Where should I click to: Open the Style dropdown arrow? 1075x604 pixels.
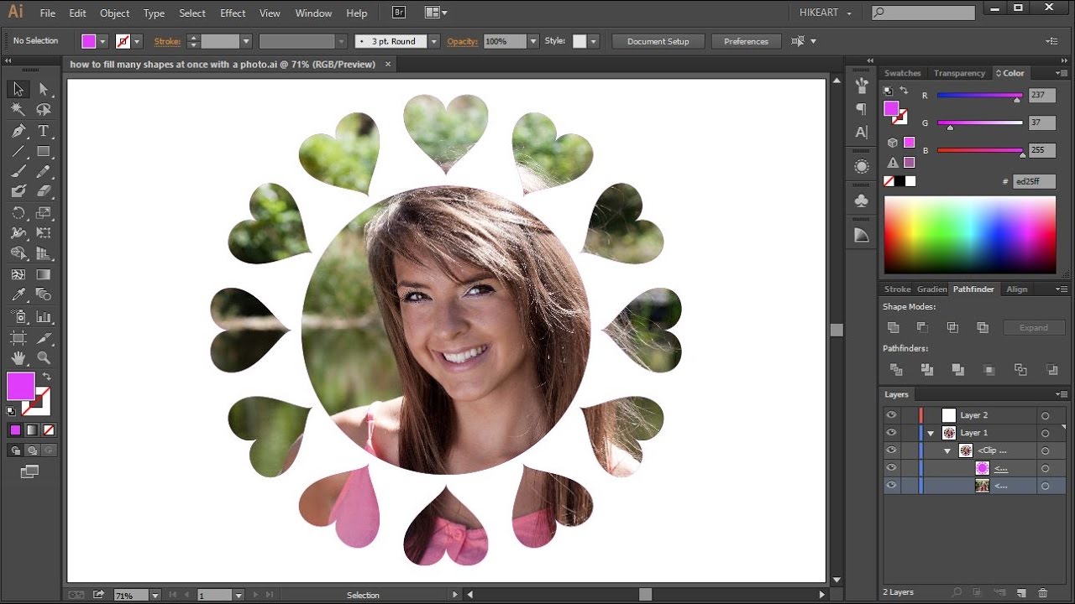(594, 41)
